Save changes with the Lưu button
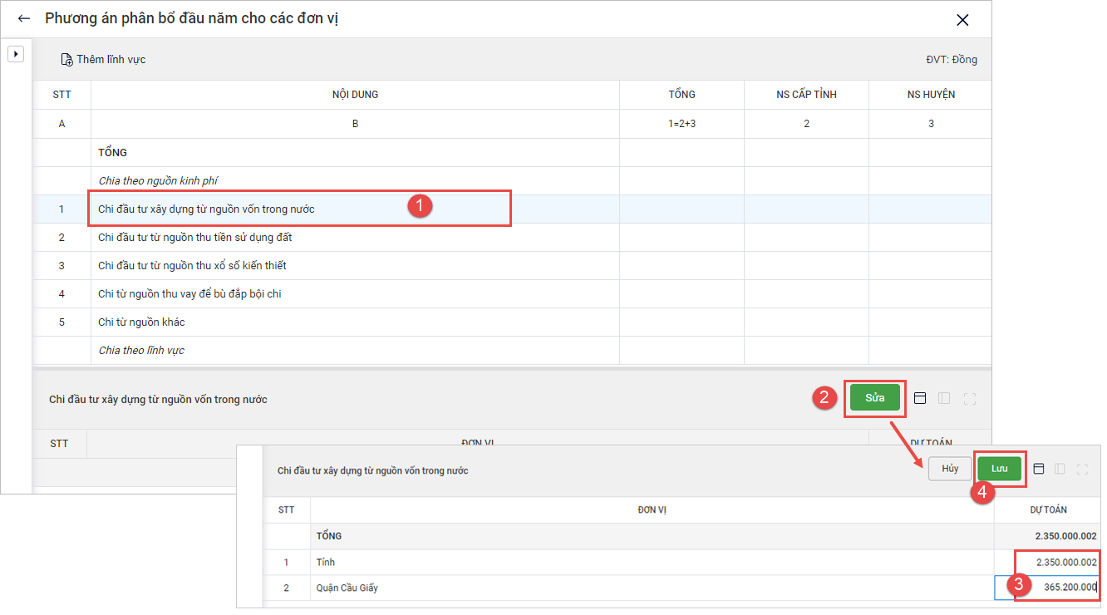 click(x=999, y=469)
